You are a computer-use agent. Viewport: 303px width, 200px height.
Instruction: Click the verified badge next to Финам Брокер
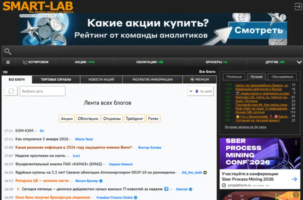101,181
